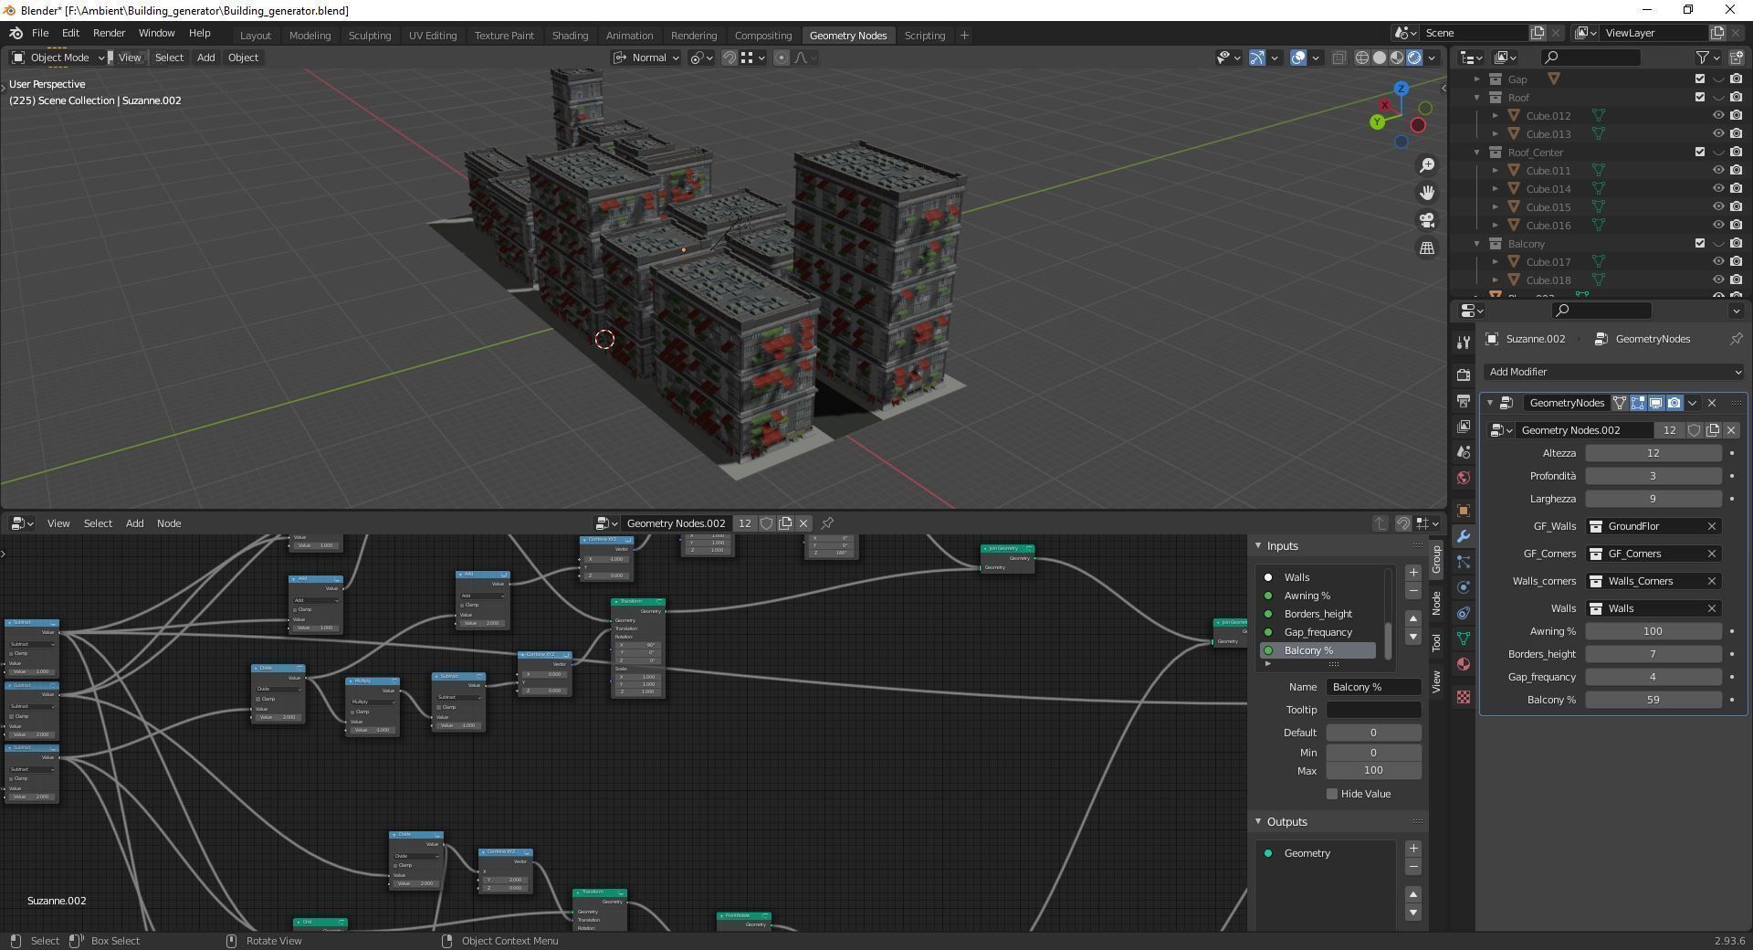Collapse the GeometryNodes modifier panel
This screenshot has height=950, width=1753.
pyautogui.click(x=1490, y=403)
